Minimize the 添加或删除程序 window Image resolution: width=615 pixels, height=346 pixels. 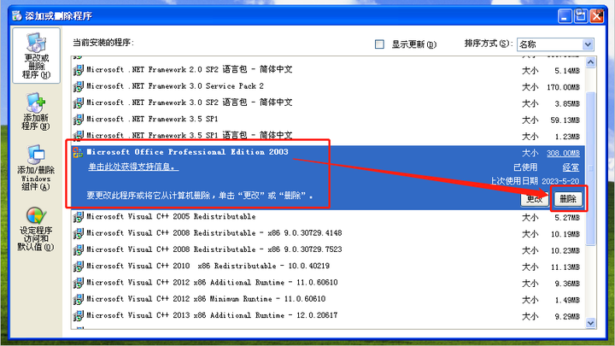click(x=565, y=16)
